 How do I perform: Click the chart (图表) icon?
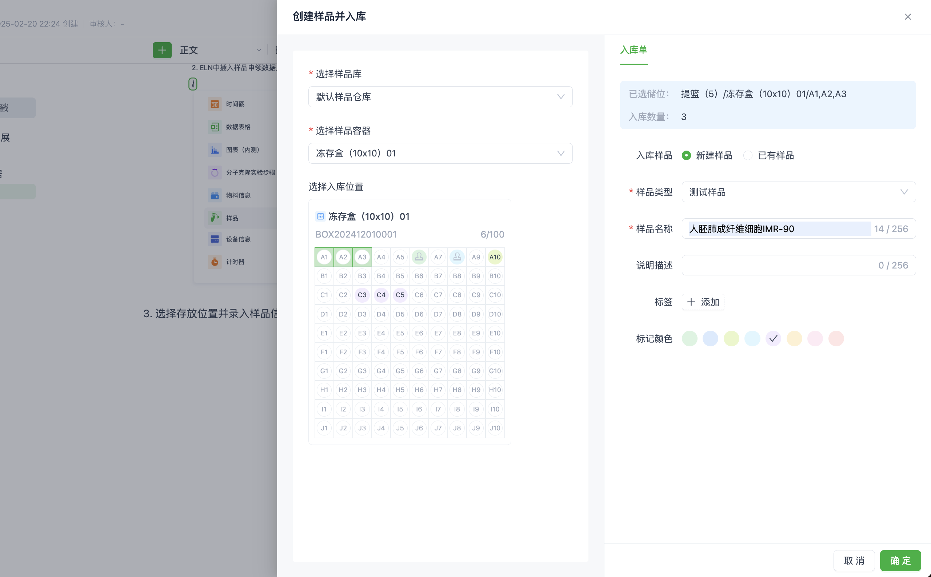[214, 150]
